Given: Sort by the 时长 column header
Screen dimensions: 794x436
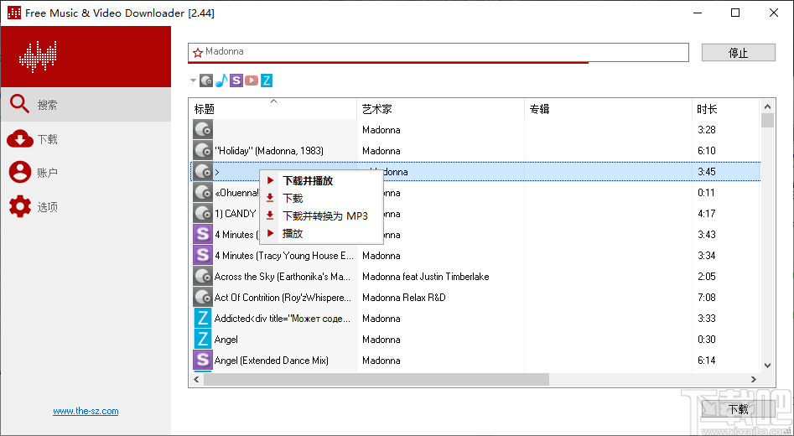Looking at the screenshot, I should (726, 109).
